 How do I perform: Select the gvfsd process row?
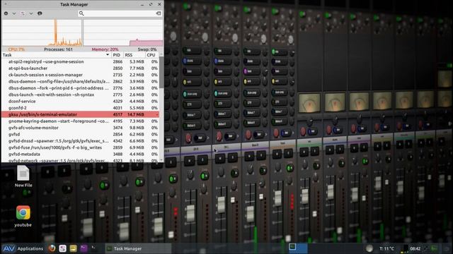80,135
